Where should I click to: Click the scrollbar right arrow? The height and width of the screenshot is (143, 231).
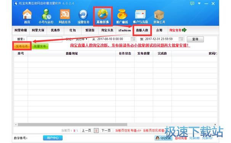point(215,124)
